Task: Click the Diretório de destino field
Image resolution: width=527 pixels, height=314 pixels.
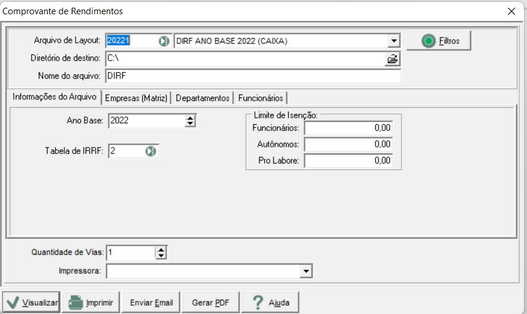Action: point(245,59)
